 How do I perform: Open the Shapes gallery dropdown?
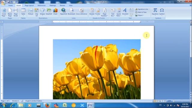coord(43,12)
